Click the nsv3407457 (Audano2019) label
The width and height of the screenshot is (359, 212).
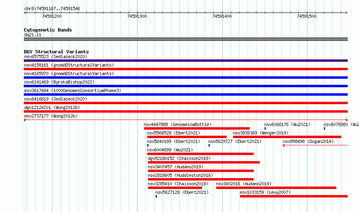coord(175,167)
